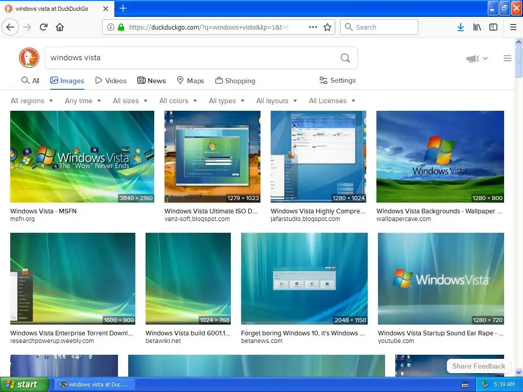Open the Windows start button

click(x=25, y=384)
